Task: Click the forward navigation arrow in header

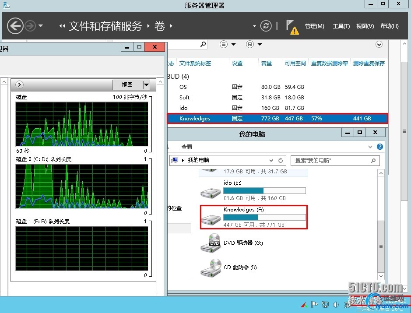Action: (30, 26)
